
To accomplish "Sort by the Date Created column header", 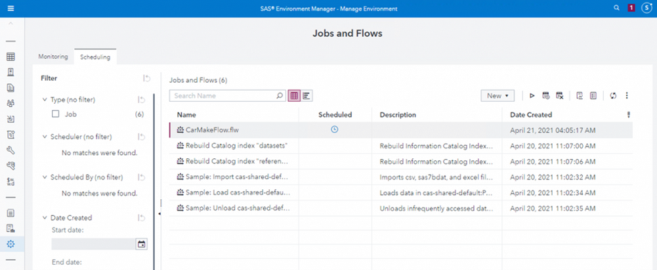I will click(531, 114).
